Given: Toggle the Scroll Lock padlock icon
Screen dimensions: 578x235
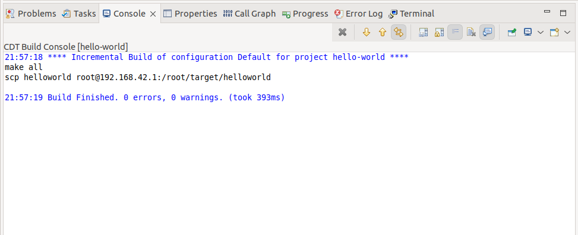Looking at the screenshot, I should (x=439, y=33).
